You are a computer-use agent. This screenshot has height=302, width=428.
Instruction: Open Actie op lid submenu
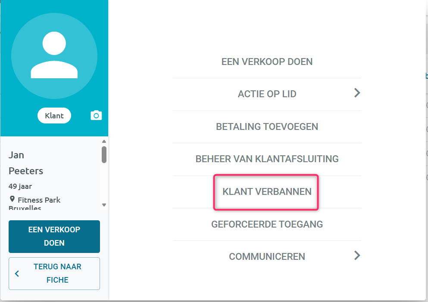click(x=267, y=94)
